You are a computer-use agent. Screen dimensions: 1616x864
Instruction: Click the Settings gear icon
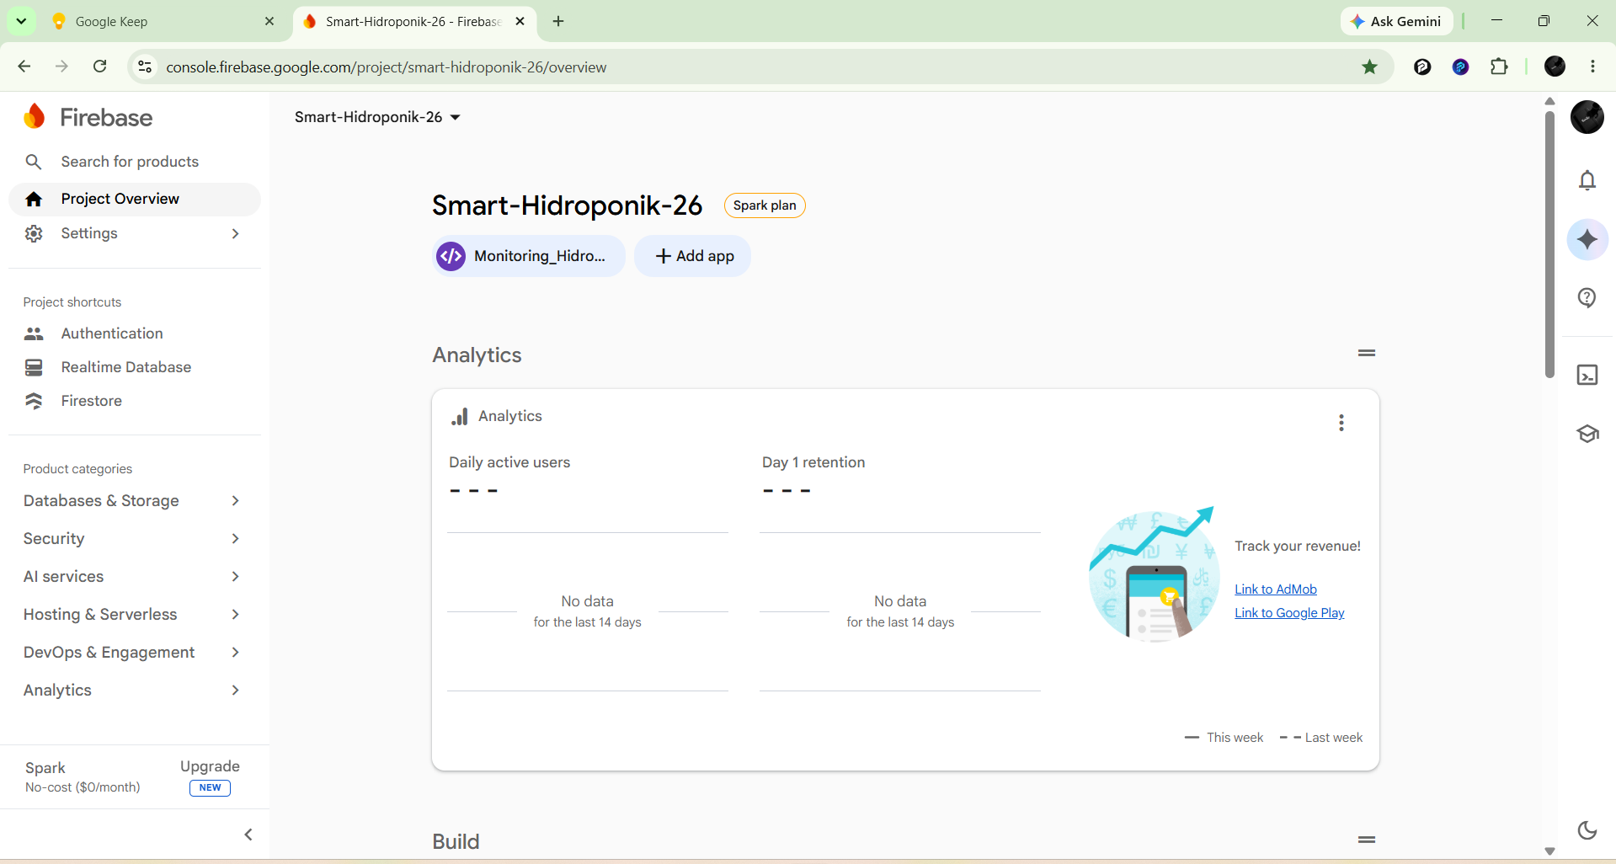tap(34, 233)
